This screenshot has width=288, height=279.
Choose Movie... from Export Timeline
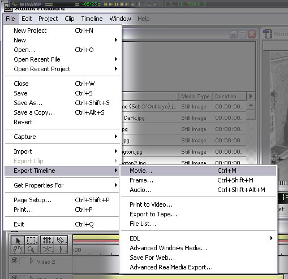point(199,171)
